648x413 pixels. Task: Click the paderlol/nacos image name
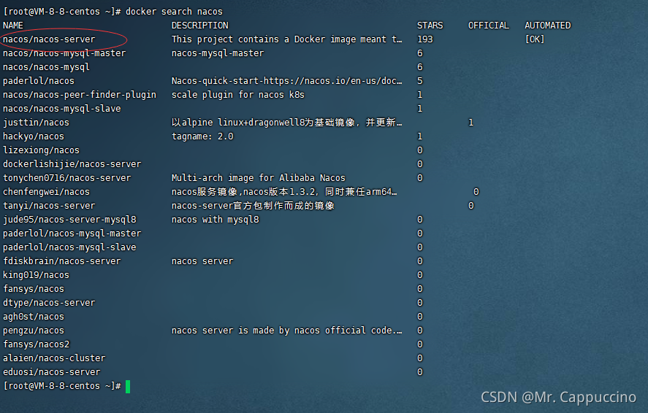click(39, 81)
